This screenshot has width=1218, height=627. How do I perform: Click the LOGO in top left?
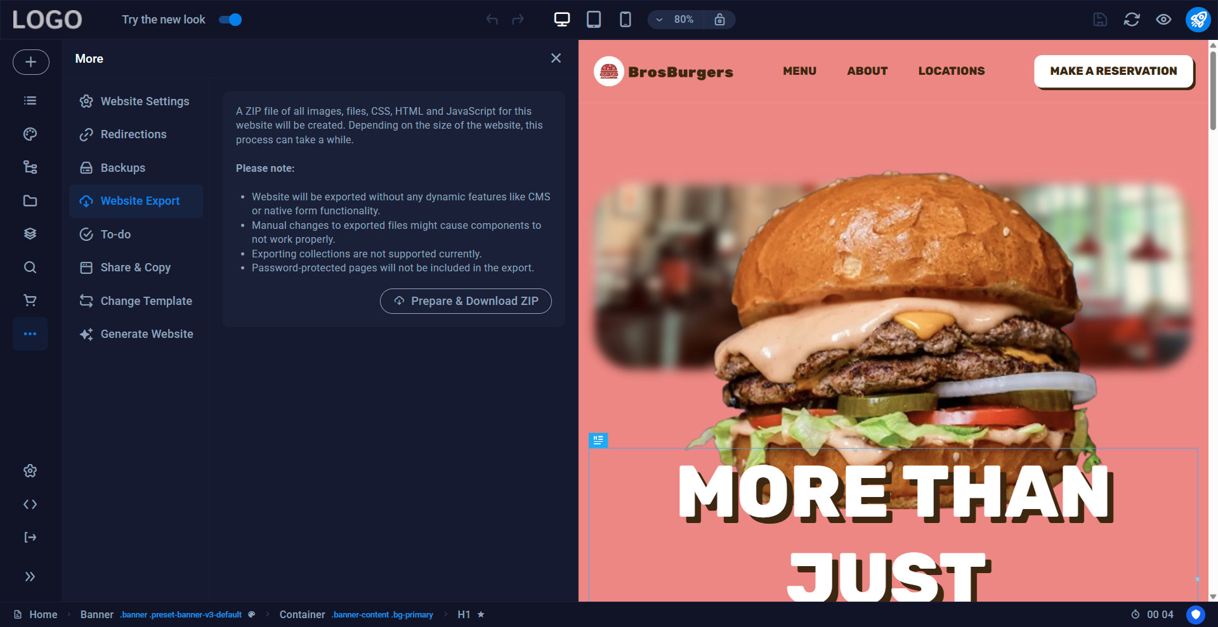pos(48,20)
